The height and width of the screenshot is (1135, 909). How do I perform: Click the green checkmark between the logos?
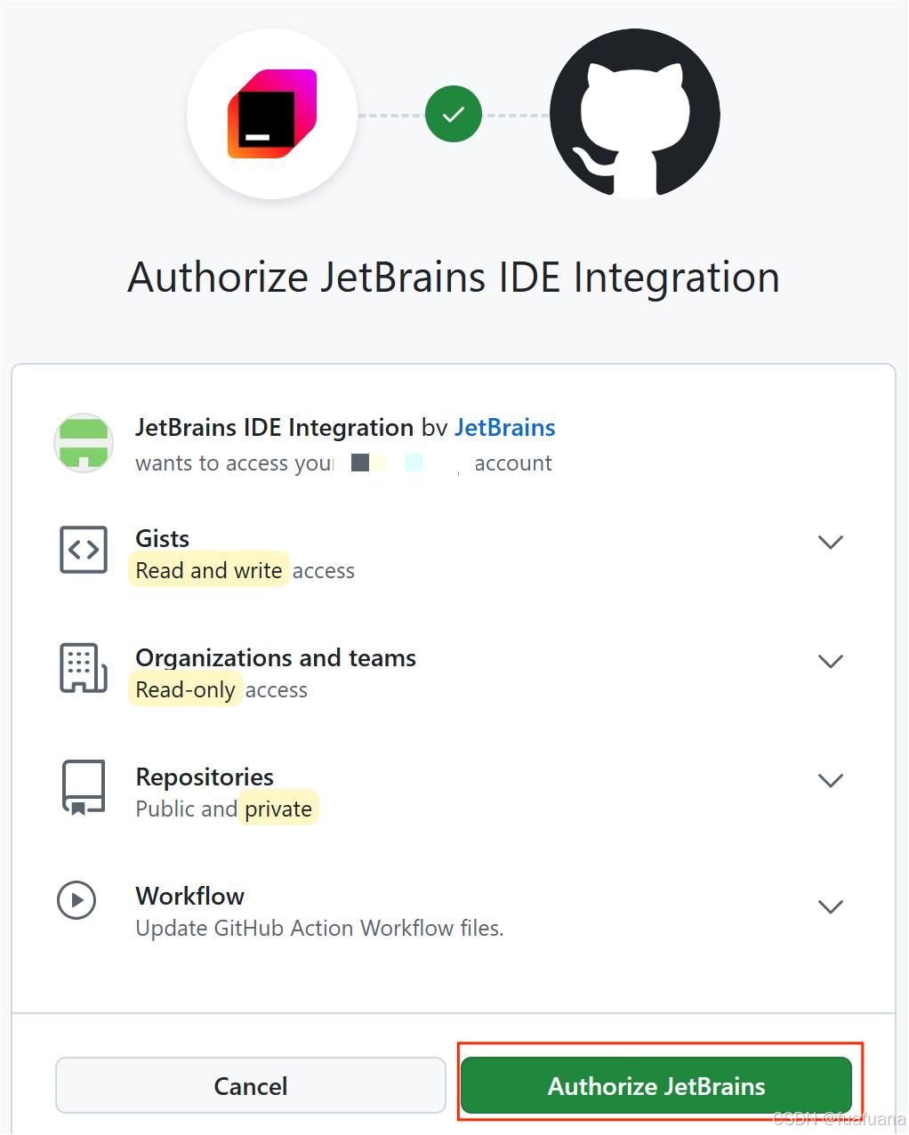pyautogui.click(x=453, y=113)
